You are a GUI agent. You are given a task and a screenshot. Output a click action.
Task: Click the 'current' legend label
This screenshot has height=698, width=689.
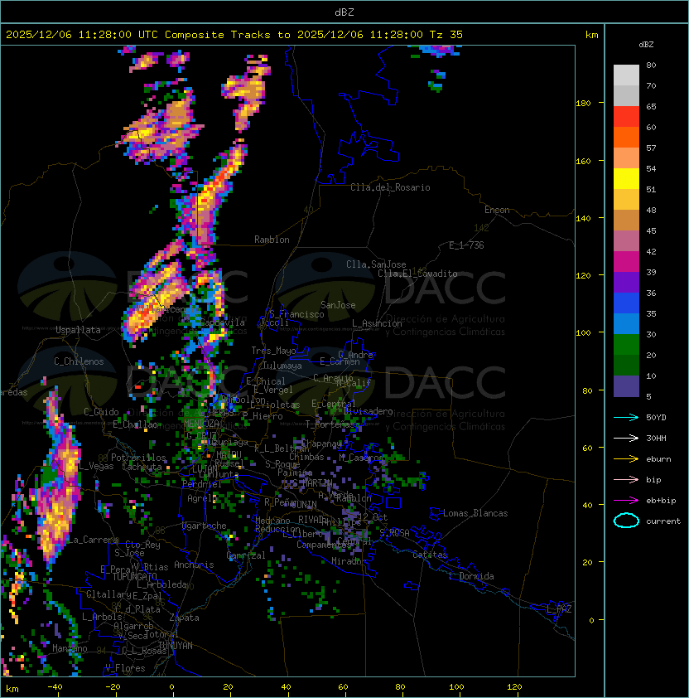click(x=663, y=521)
